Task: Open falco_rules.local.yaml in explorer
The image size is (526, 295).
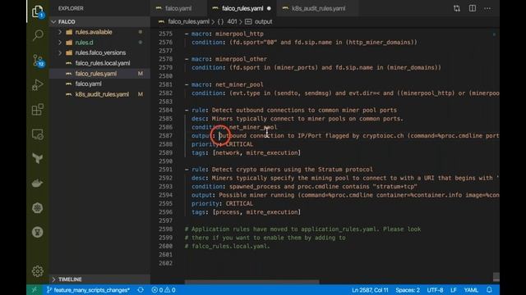Action: pos(103,63)
